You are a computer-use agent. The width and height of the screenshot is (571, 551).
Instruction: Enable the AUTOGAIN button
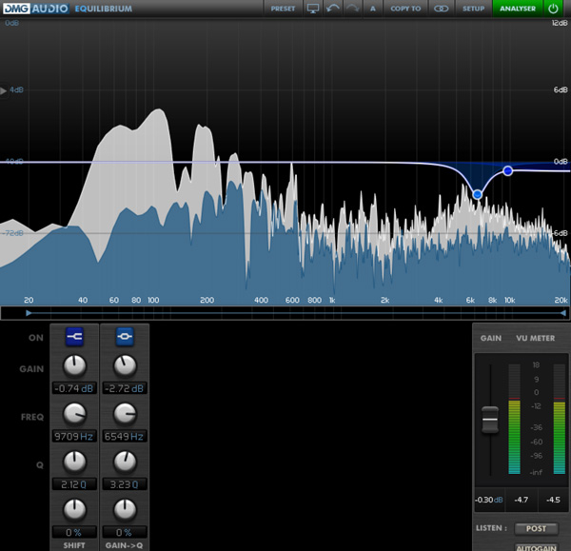(x=536, y=547)
